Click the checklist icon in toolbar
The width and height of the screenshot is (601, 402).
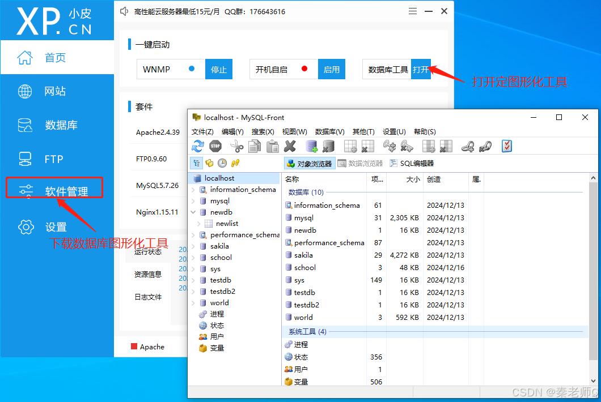point(507,146)
